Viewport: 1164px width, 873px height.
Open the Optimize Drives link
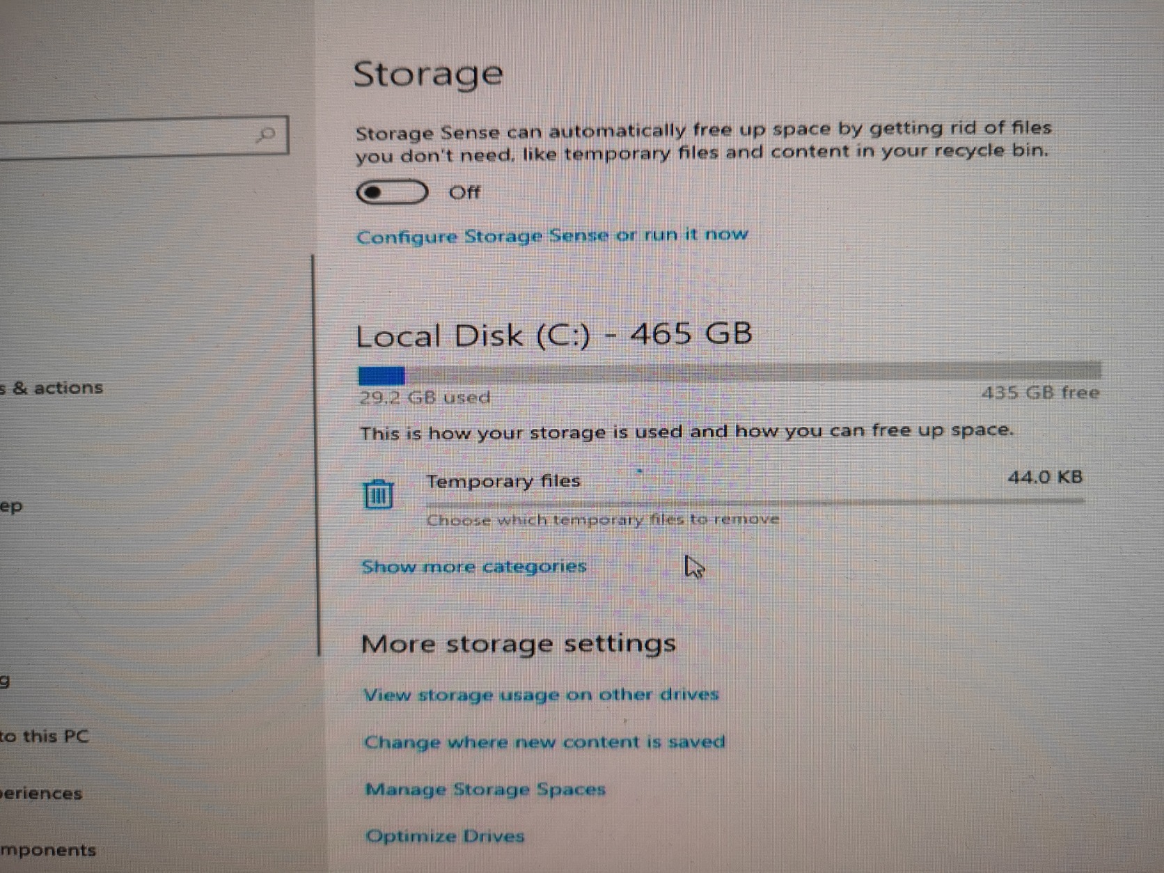[x=445, y=836]
